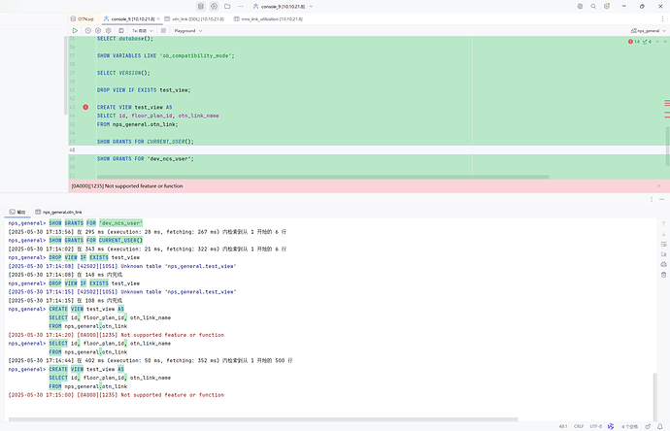670x431 pixels.
Task: Click 'DROP VIEW IF EXISTS test_view;' in the editor
Action: (144, 90)
